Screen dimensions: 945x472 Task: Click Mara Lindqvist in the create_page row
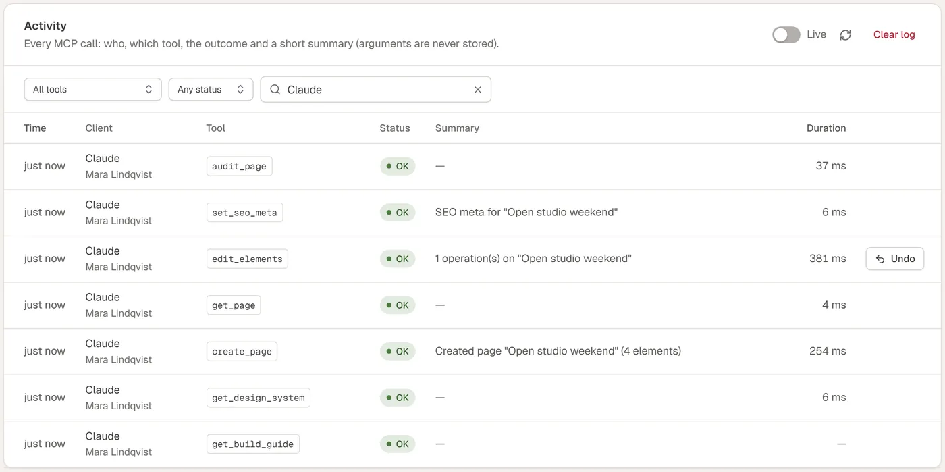click(119, 360)
